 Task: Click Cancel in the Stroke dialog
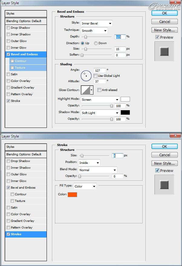click(164, 155)
